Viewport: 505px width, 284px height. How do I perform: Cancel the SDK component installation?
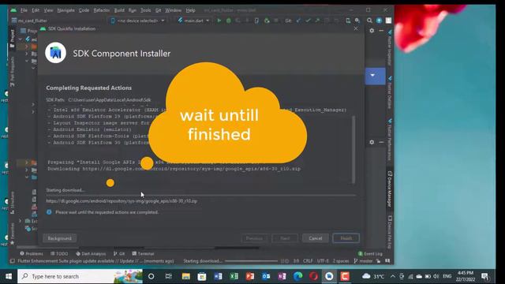316,238
